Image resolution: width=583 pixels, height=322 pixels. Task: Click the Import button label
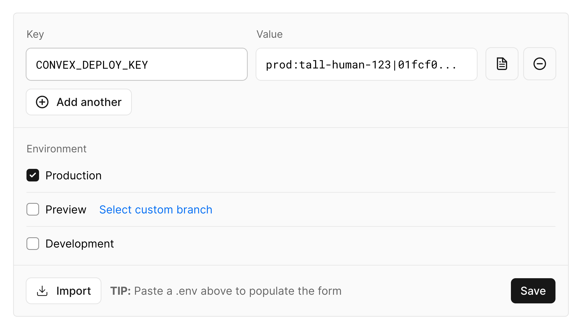[74, 291]
